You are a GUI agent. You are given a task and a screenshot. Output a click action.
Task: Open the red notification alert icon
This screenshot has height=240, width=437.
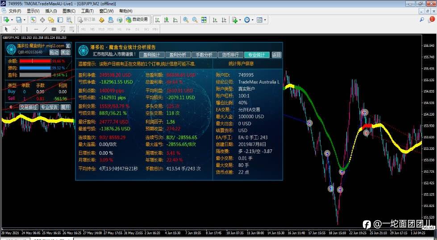point(432,19)
